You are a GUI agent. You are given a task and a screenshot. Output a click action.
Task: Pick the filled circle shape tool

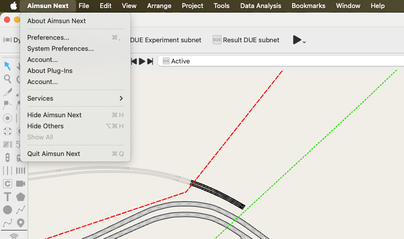click(x=8, y=210)
